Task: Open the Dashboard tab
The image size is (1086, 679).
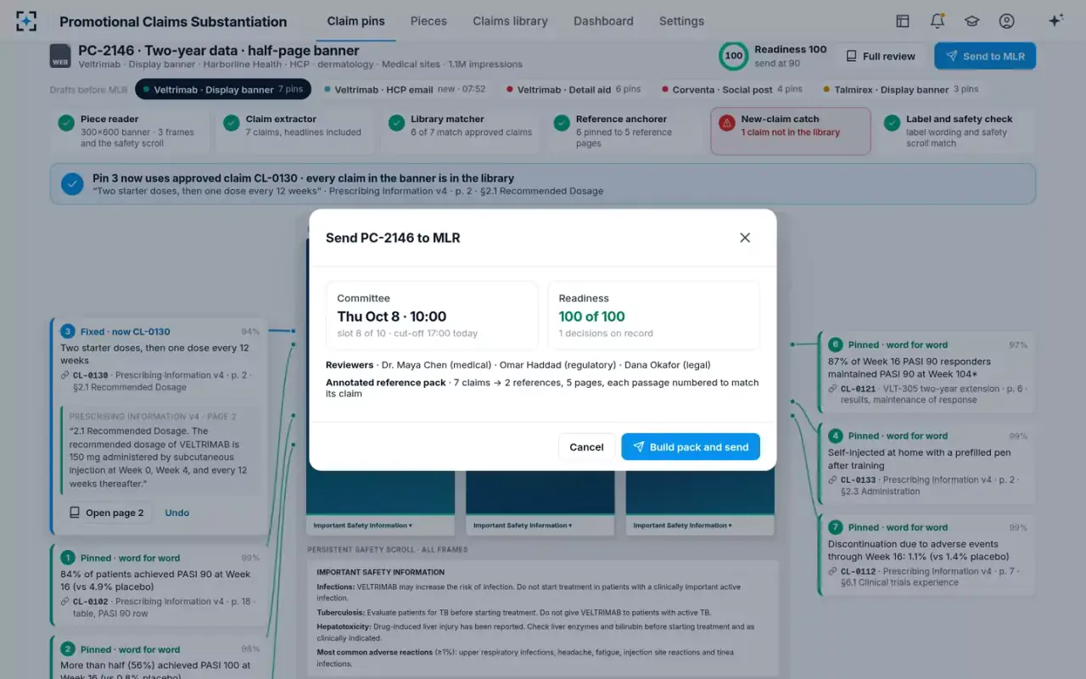Action: coord(603,21)
